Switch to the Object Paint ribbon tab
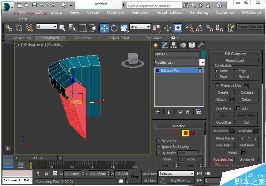This screenshot has height=186, width=266. pos(118,38)
